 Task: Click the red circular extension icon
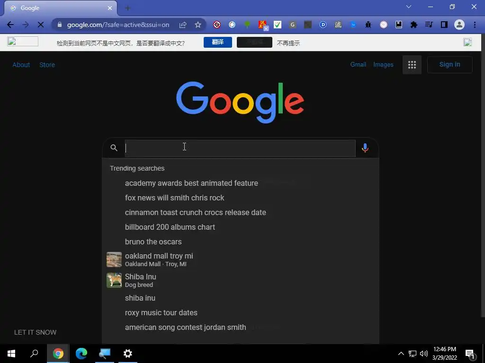pyautogui.click(x=217, y=25)
